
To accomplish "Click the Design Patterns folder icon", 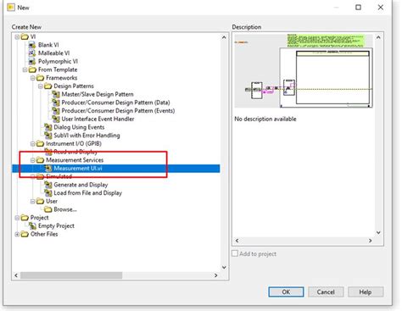I will [48, 86].
